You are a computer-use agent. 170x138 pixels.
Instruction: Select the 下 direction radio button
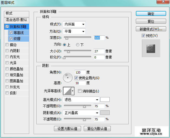point(78,45)
